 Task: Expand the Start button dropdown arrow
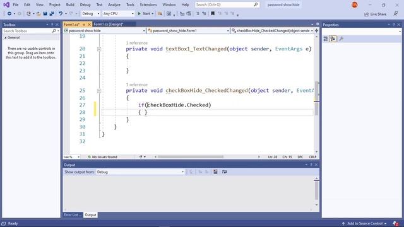pos(153,14)
